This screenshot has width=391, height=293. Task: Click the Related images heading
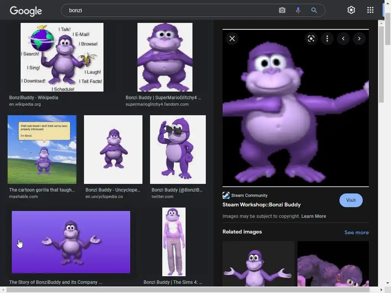(x=242, y=232)
